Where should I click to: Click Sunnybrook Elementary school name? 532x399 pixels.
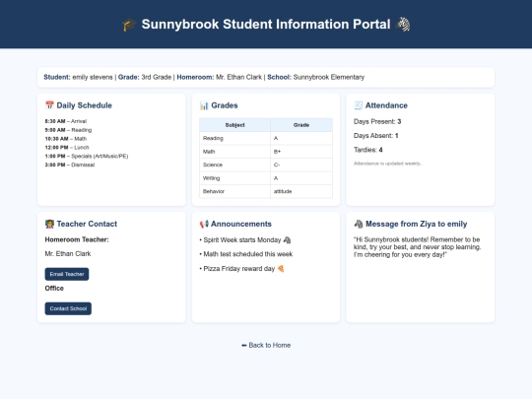click(329, 77)
